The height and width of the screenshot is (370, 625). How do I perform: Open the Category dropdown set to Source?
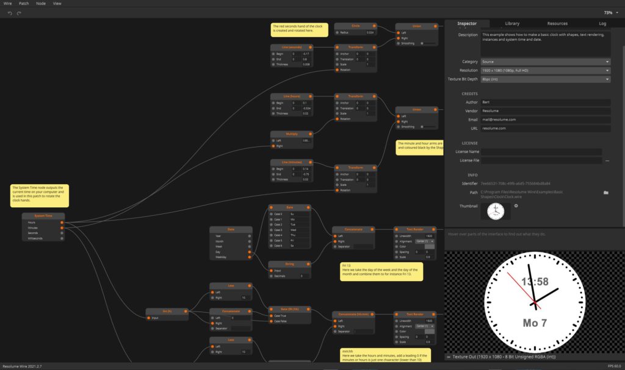pyautogui.click(x=545, y=62)
